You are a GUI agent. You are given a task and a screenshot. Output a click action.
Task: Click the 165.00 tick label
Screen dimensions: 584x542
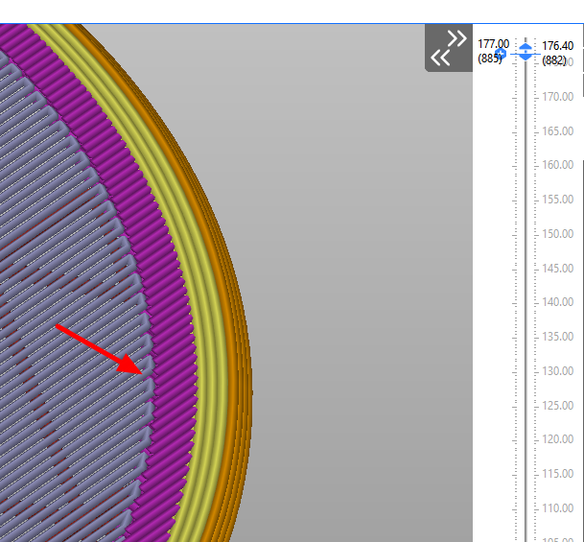coord(557,131)
